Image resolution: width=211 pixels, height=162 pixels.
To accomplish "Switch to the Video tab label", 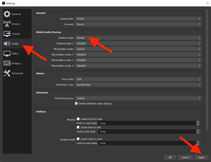I will (x=15, y=53).
